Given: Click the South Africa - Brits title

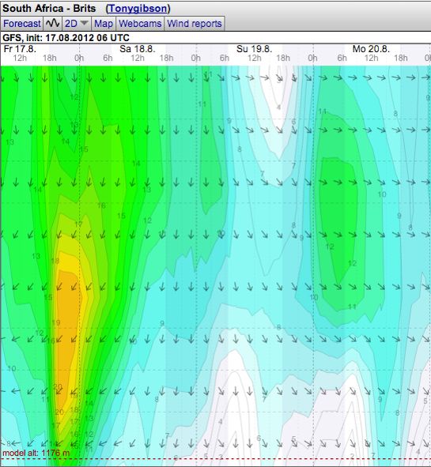Looking at the screenshot, I should (x=49, y=9).
